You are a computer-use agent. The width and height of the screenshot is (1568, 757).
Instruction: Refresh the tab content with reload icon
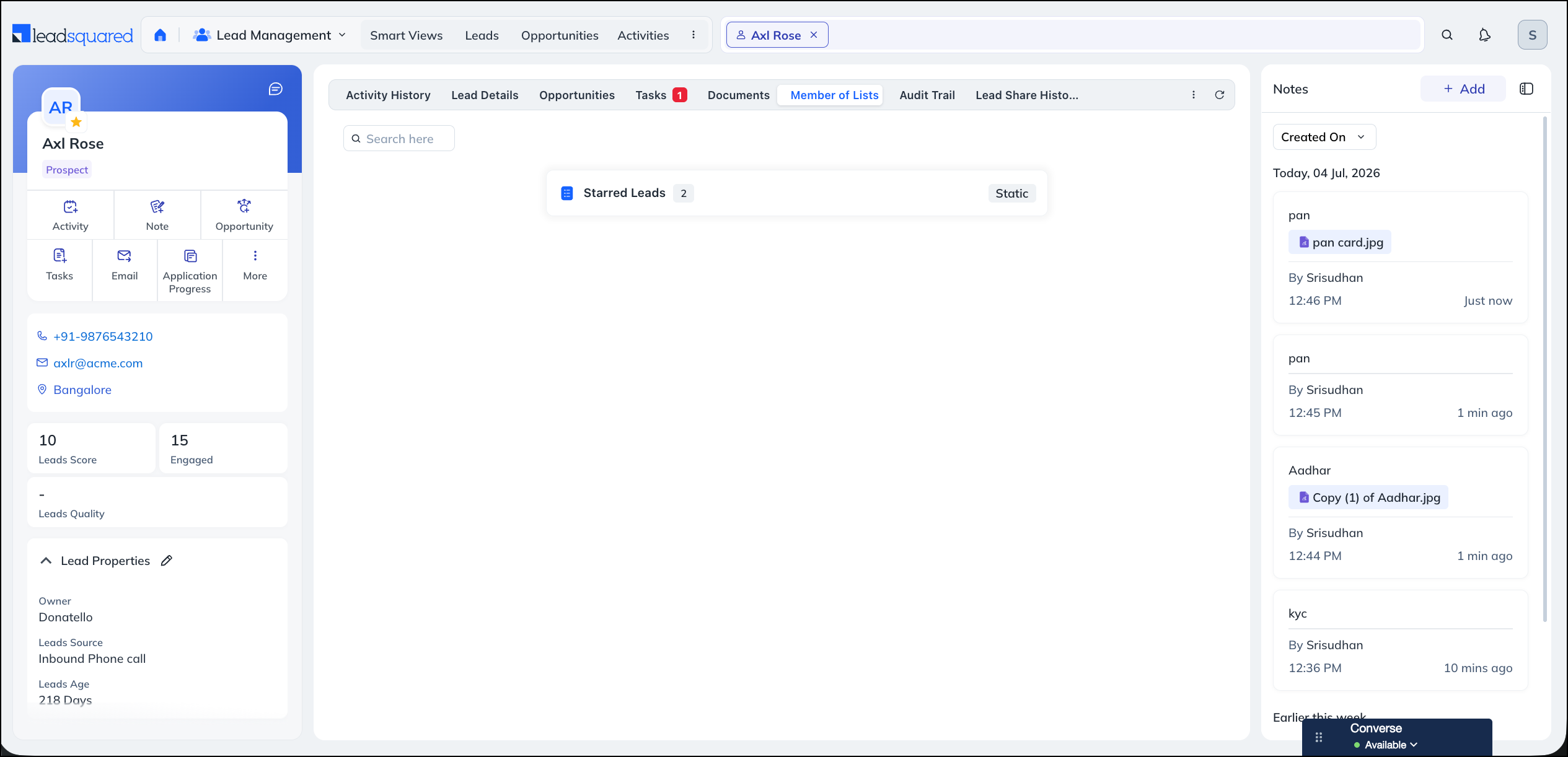pyautogui.click(x=1219, y=95)
